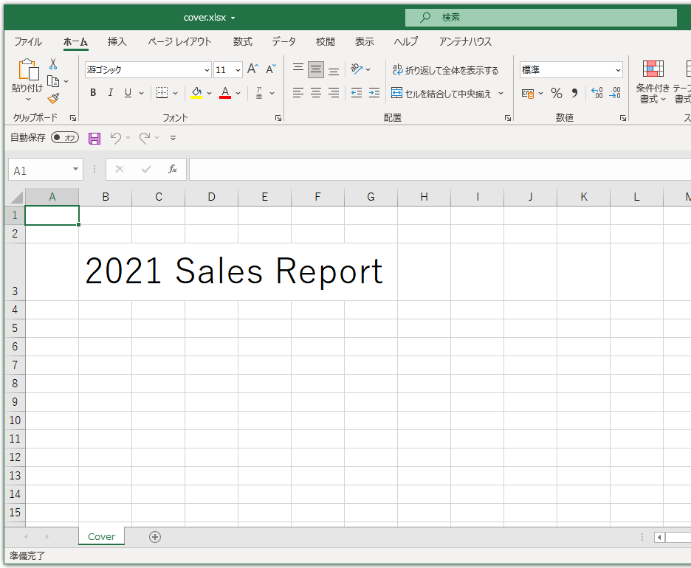Screen dimensions: 691x568
Task: Toggle Bold formatting
Action: (x=93, y=93)
